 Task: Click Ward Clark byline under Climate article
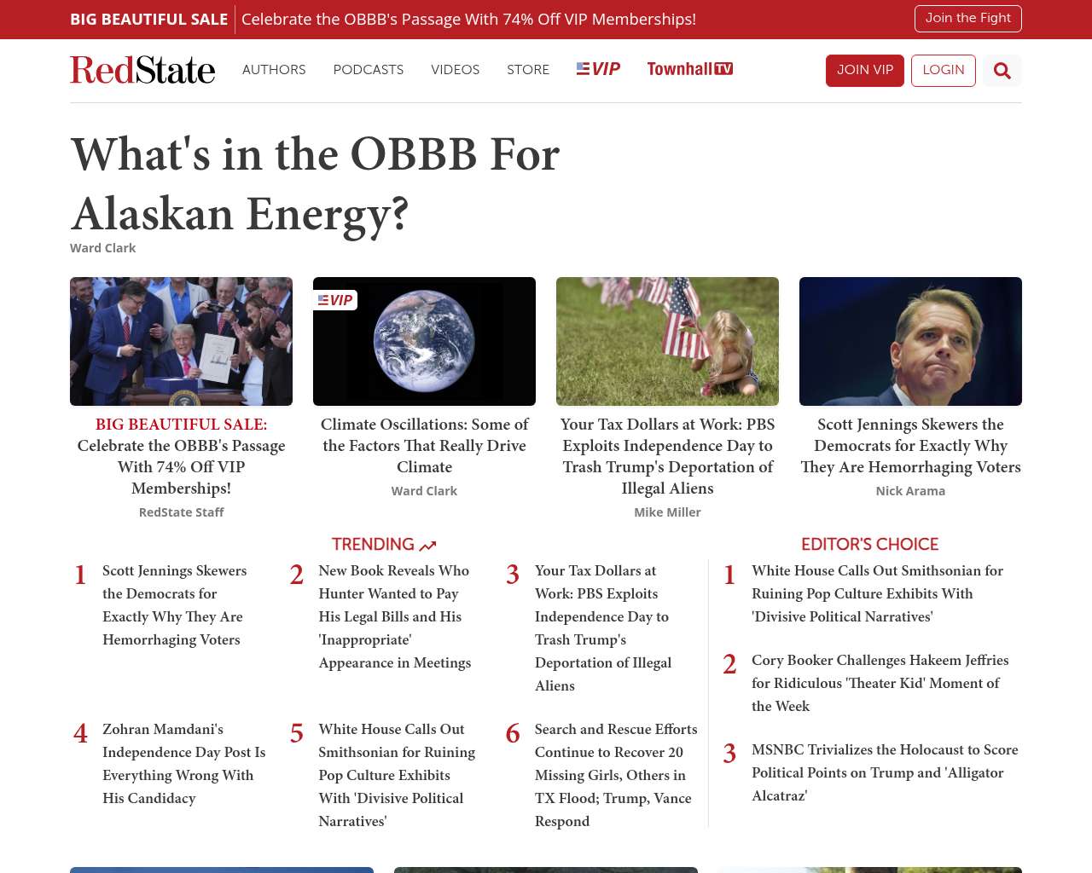point(424,491)
